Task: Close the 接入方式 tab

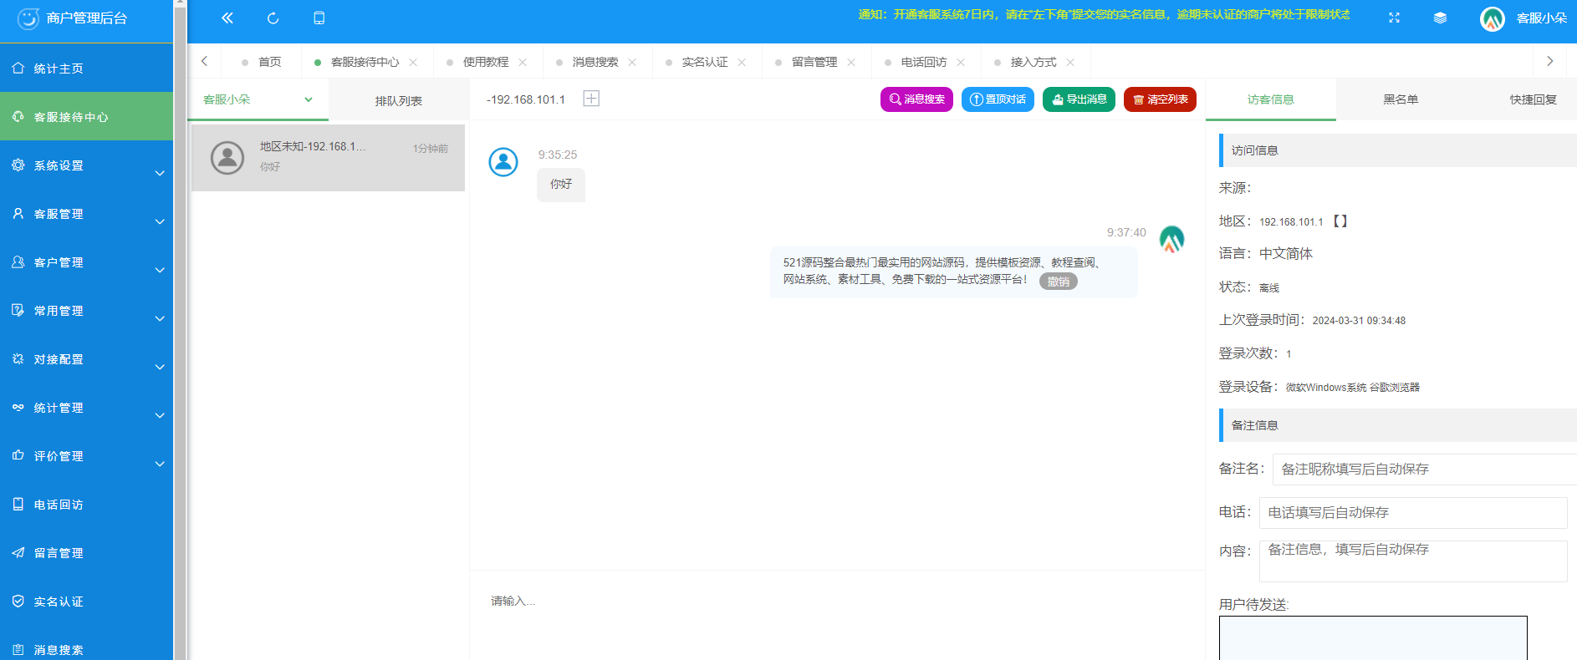Action: point(1070,63)
